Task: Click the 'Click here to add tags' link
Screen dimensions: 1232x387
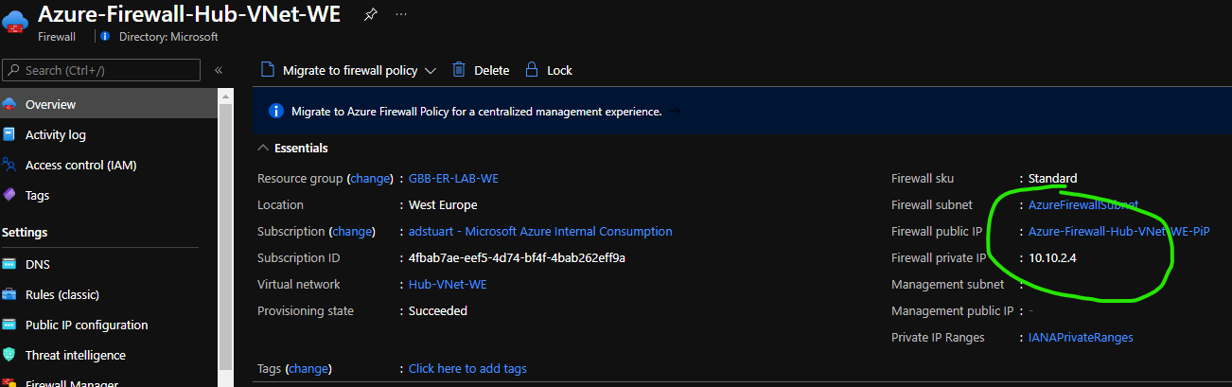Action: tap(467, 368)
